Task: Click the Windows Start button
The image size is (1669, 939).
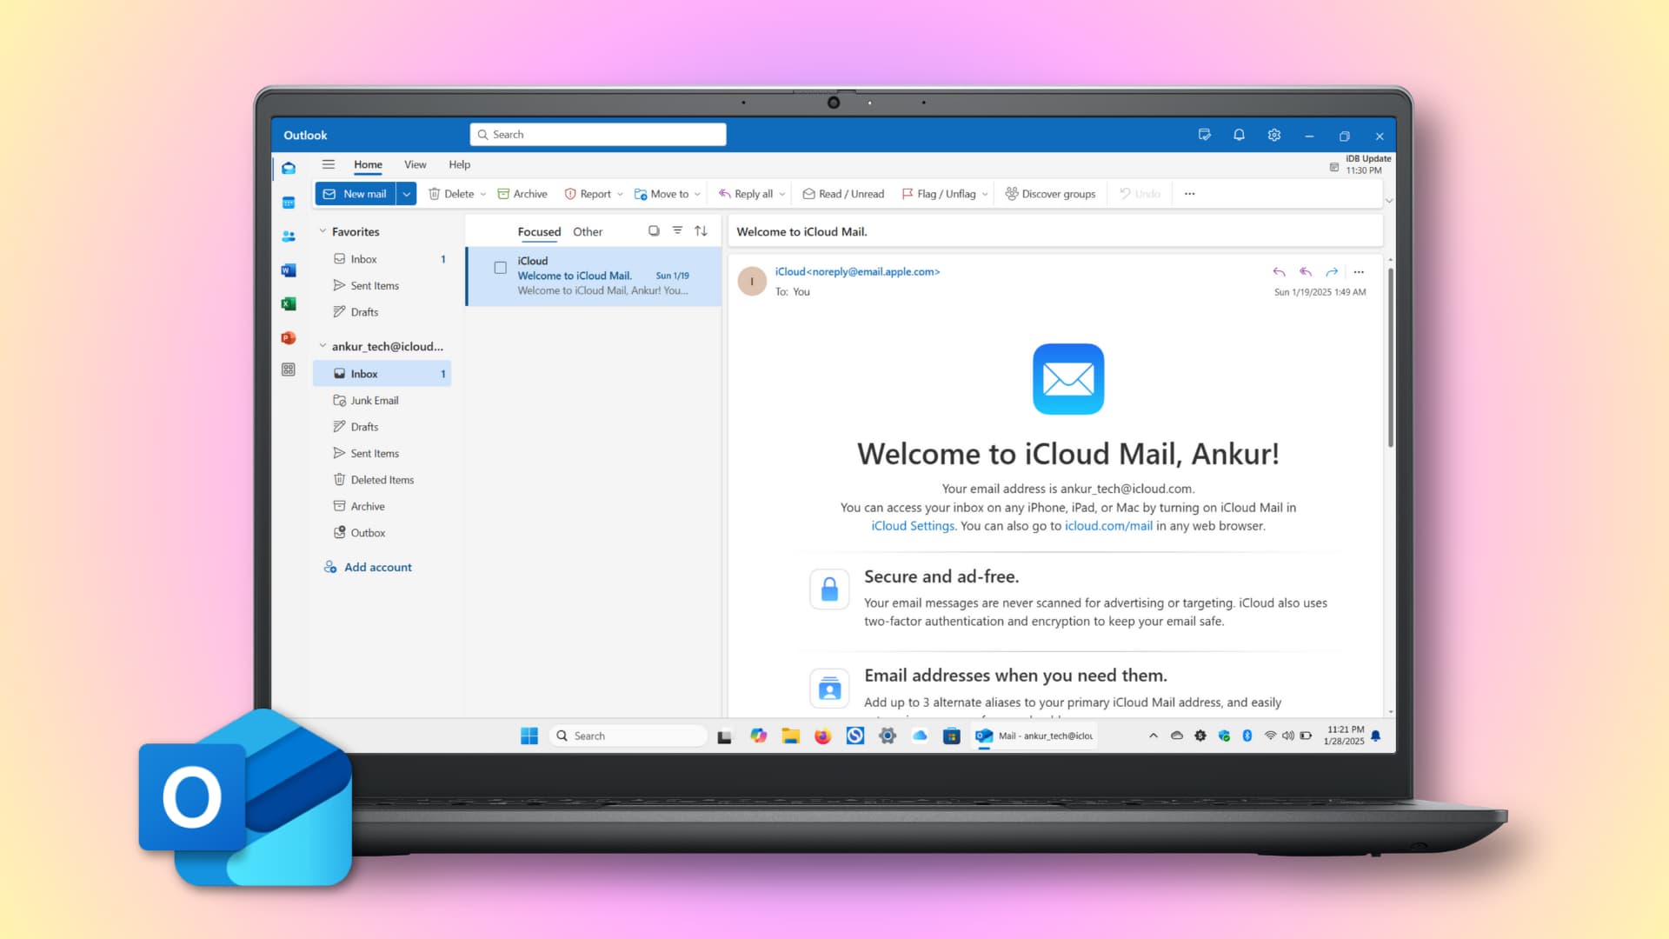Action: click(529, 736)
